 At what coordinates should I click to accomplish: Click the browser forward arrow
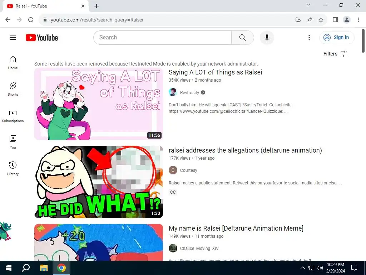[x=19, y=20]
